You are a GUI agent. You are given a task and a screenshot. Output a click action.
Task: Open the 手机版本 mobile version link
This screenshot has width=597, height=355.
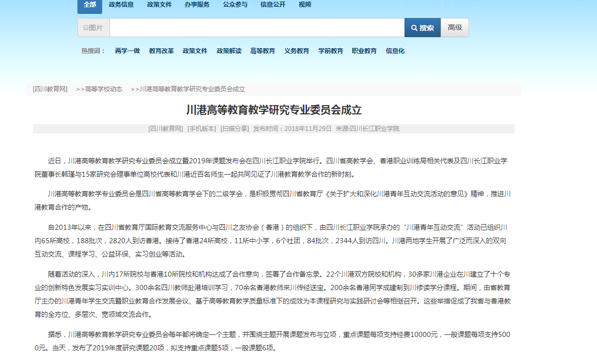(x=202, y=129)
